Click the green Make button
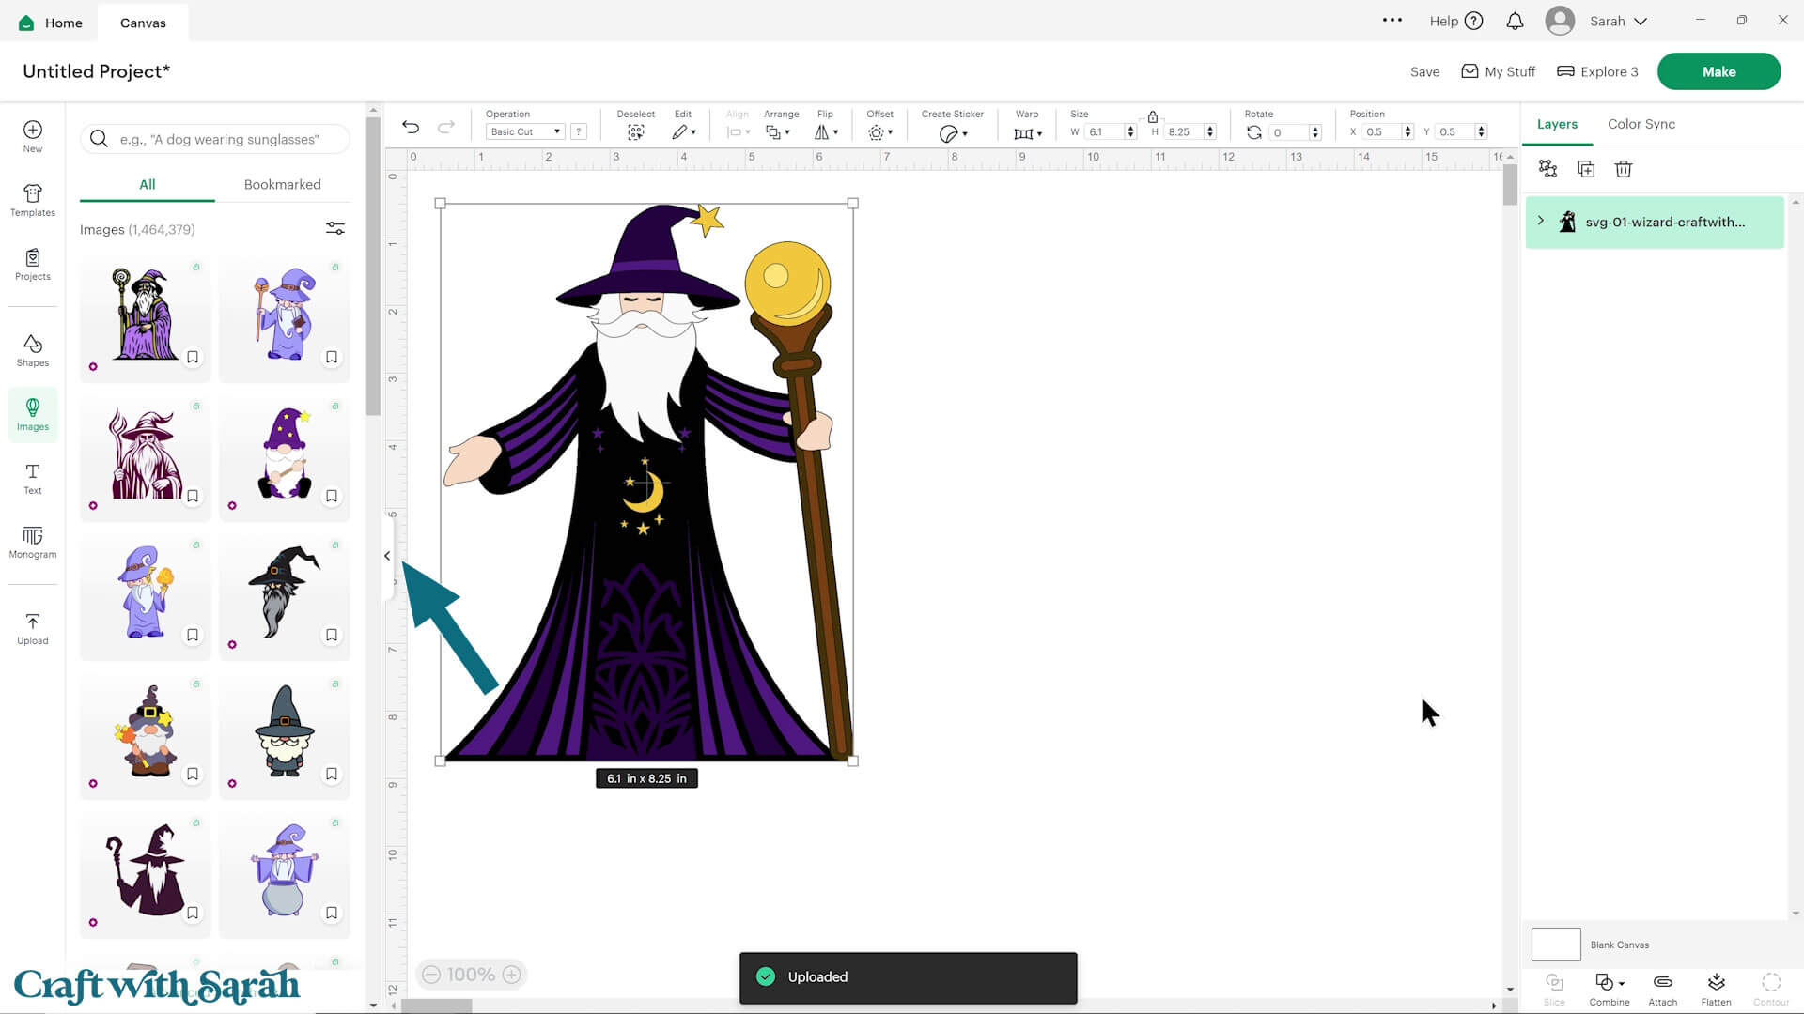Image resolution: width=1804 pixels, height=1014 pixels. coord(1718,70)
